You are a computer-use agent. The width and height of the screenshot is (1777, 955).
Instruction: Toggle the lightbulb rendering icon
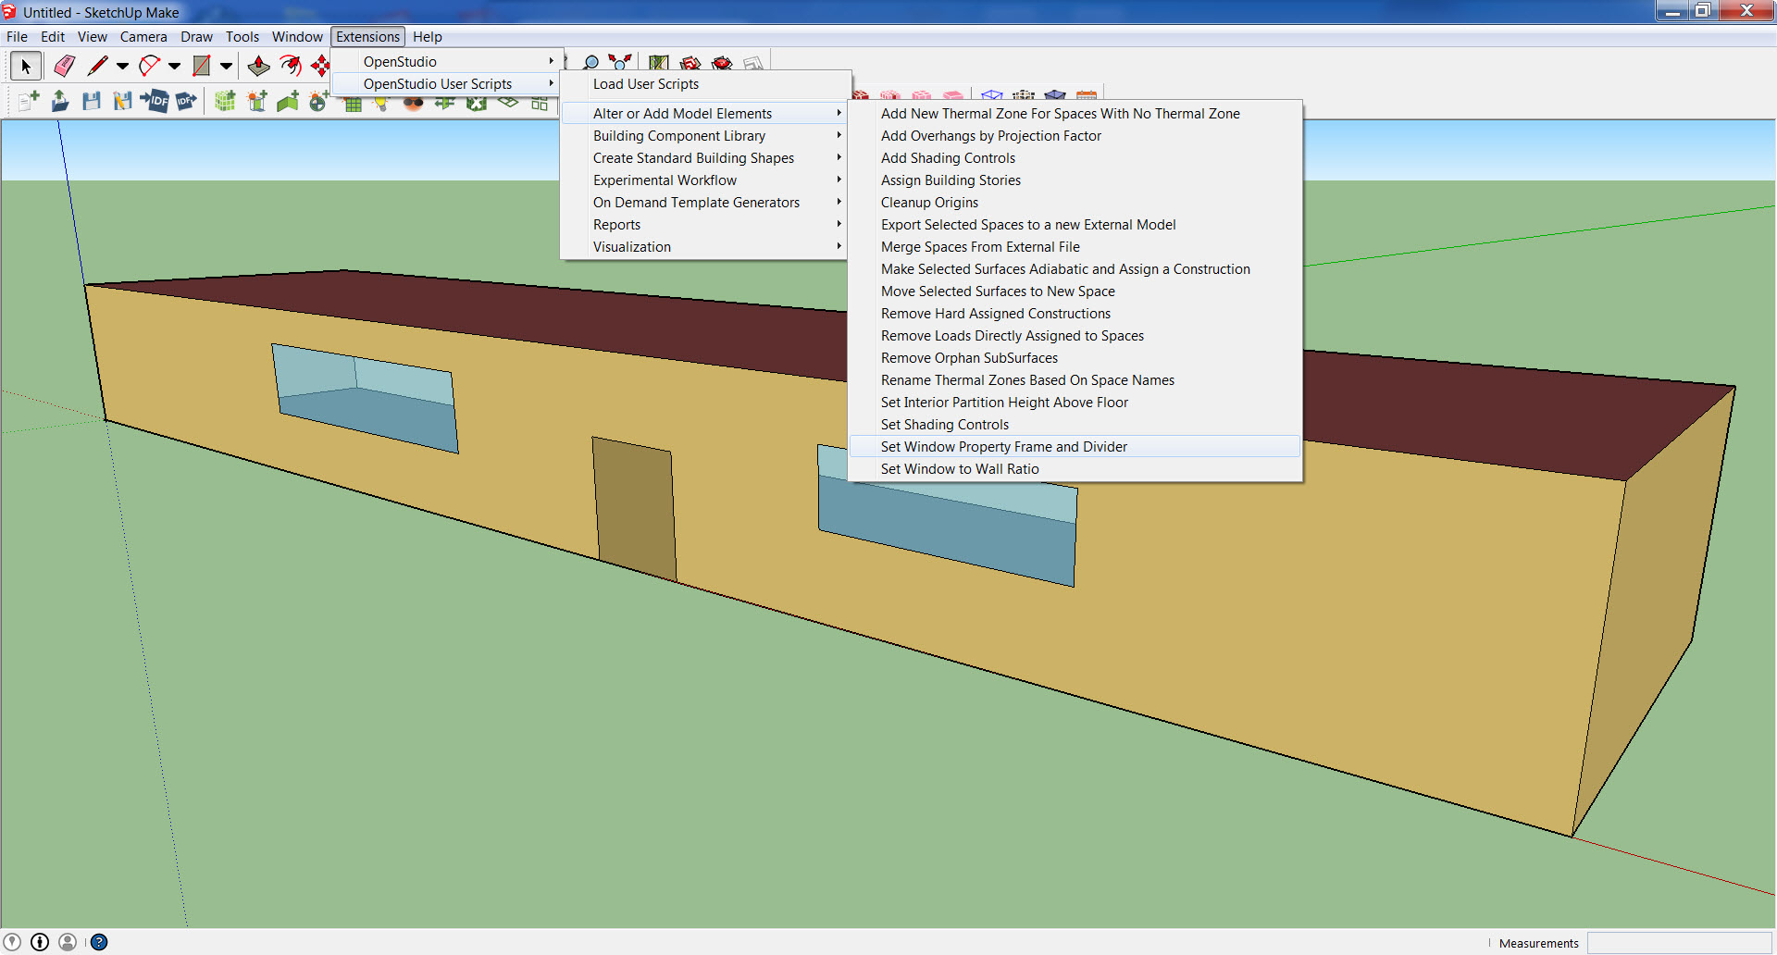382,102
